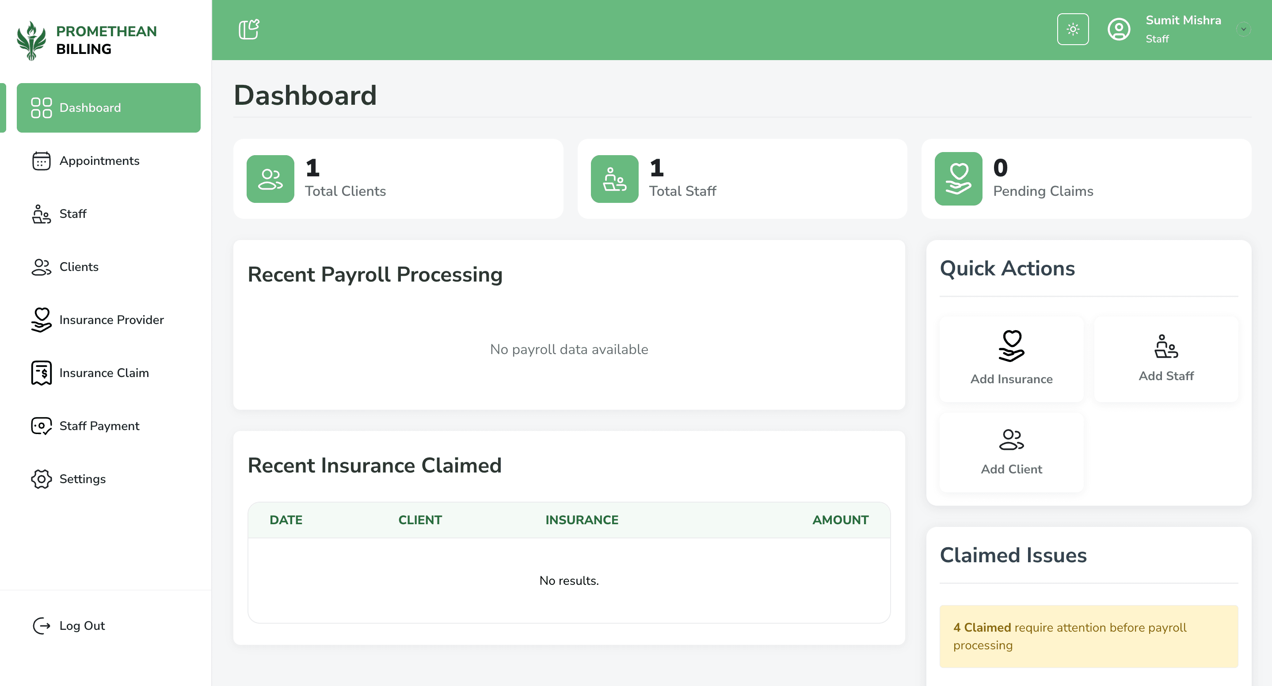Click the user profile avatar icon
This screenshot has height=686, width=1272.
point(1119,29)
